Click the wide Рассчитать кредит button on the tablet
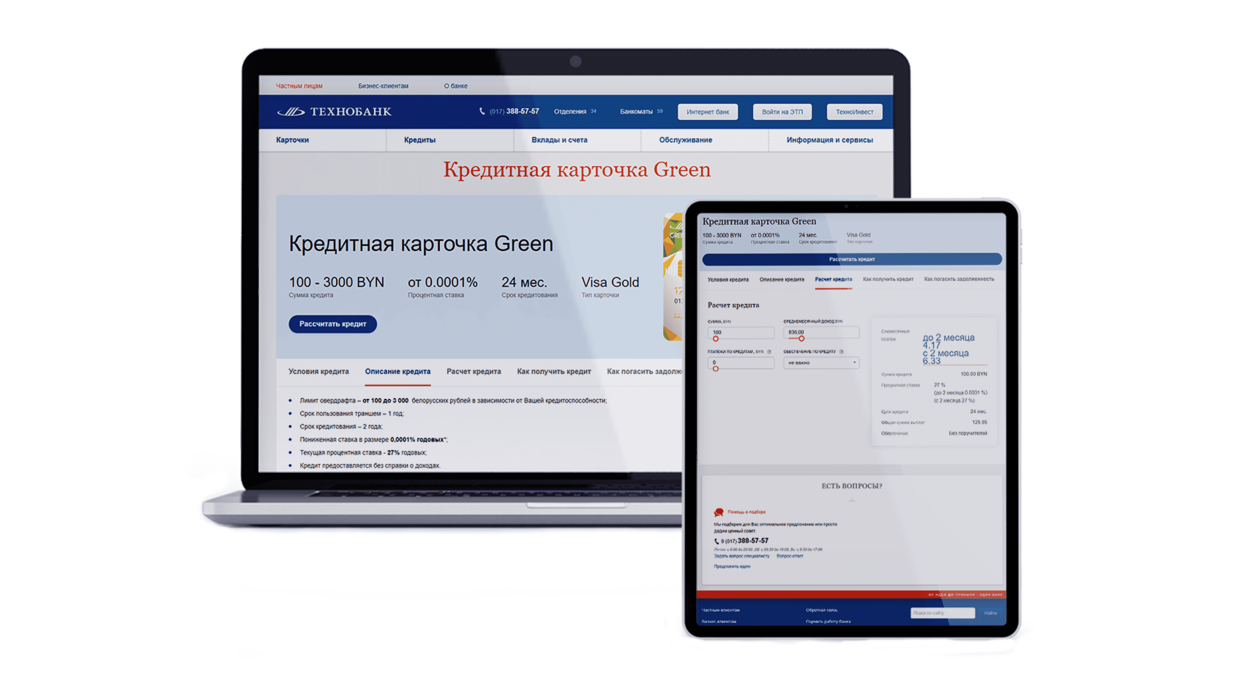1259x685 pixels. click(x=852, y=259)
